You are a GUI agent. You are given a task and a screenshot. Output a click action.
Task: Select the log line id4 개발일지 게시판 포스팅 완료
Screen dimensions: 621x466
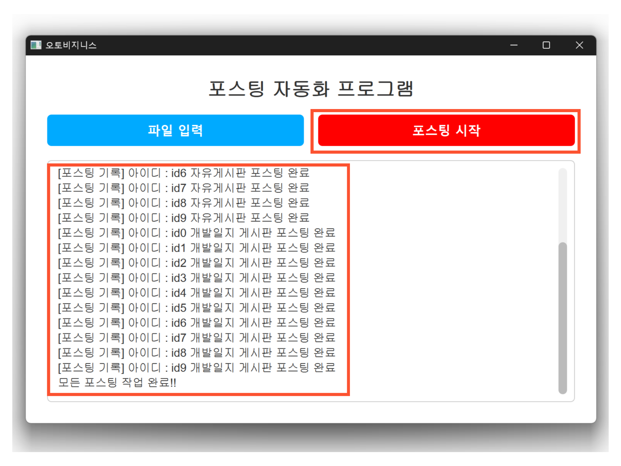[x=197, y=293]
